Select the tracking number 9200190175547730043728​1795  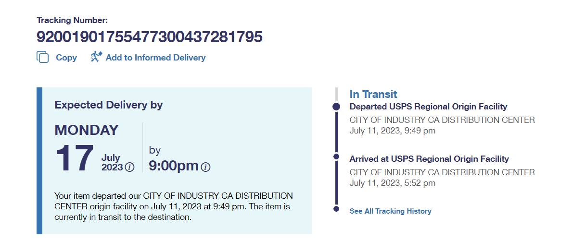coord(150,37)
